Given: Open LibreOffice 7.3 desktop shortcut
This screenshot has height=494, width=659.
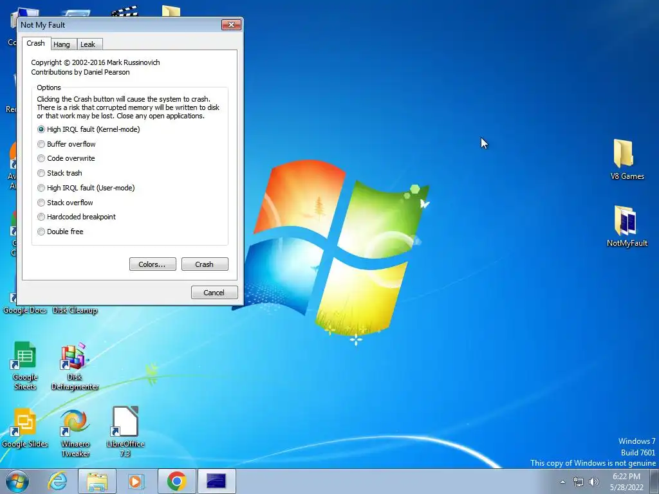Looking at the screenshot, I should click(125, 432).
